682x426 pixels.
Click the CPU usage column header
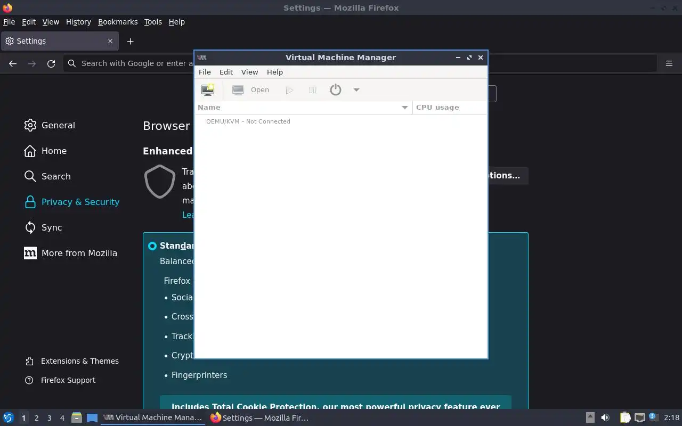pos(450,108)
